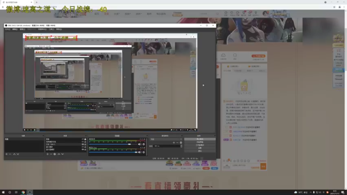Move scene down using scenes panel arrow
Viewport: 347px width, 195px height.
tap(18, 154)
